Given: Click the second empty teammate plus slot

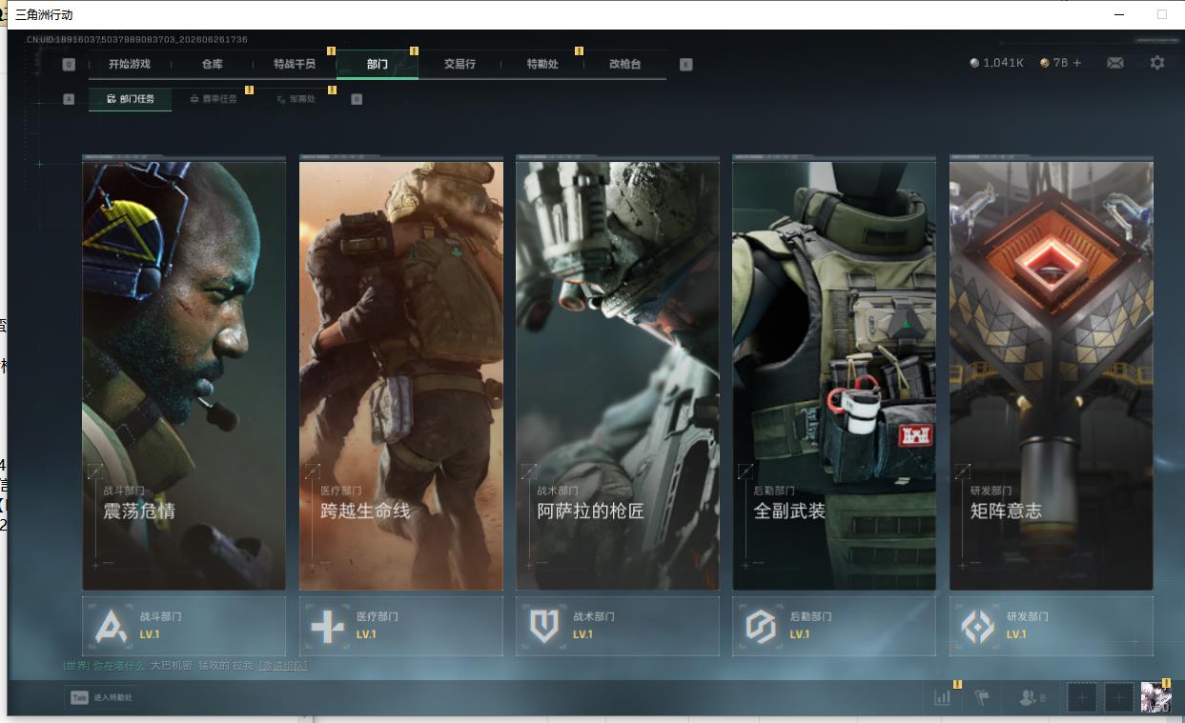Looking at the screenshot, I should click(x=1119, y=698).
